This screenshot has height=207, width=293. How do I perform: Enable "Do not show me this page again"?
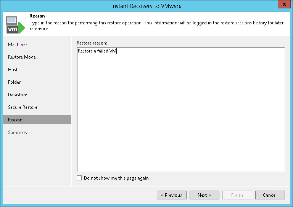point(79,178)
